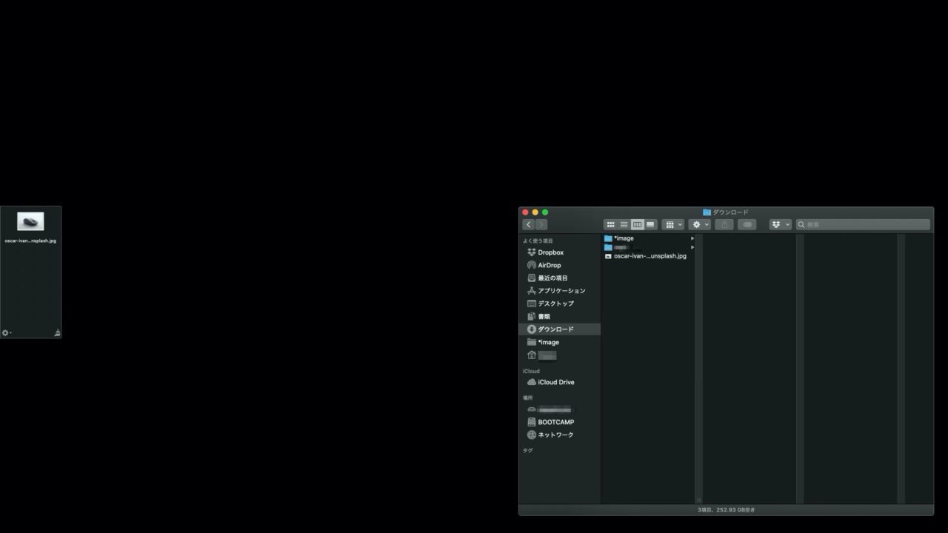Select the blurred-name folder in the file column
Viewport: 948px width, 533px height.
click(x=649, y=247)
